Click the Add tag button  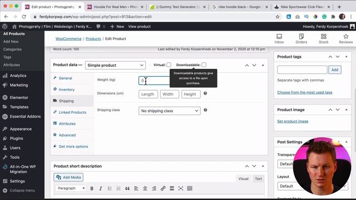pyautogui.click(x=335, y=70)
